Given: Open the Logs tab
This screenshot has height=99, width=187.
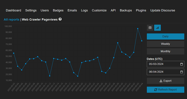Looking at the screenshot, I should click(85, 11).
